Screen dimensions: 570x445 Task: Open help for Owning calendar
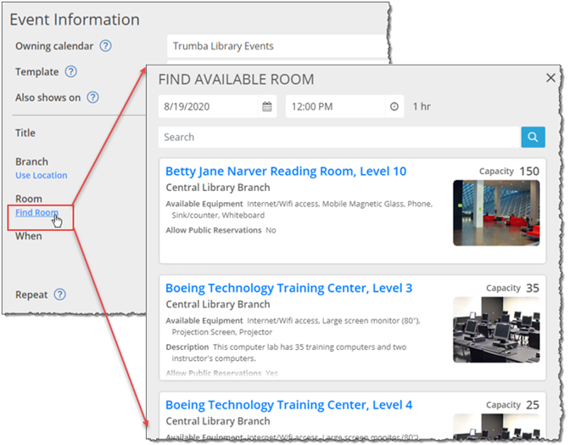(x=106, y=46)
